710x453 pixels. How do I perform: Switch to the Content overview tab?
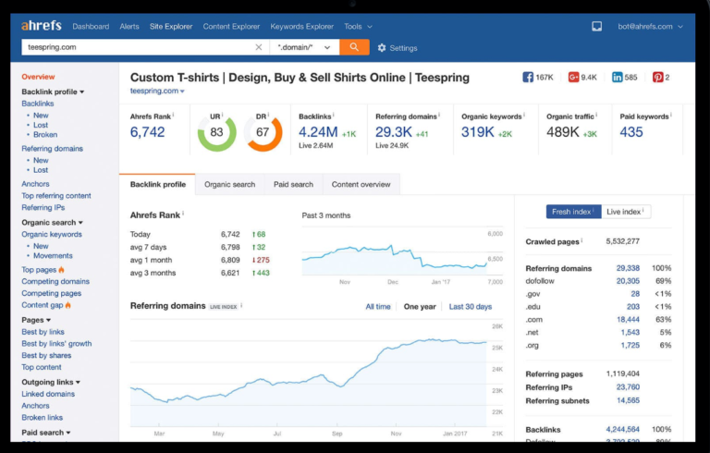[361, 184]
